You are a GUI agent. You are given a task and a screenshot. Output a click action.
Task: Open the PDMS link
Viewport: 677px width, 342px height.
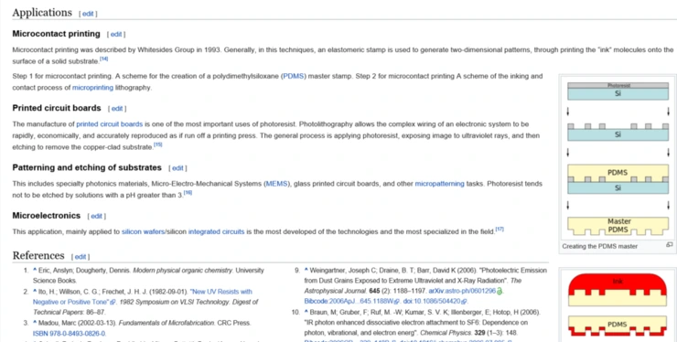[294, 76]
